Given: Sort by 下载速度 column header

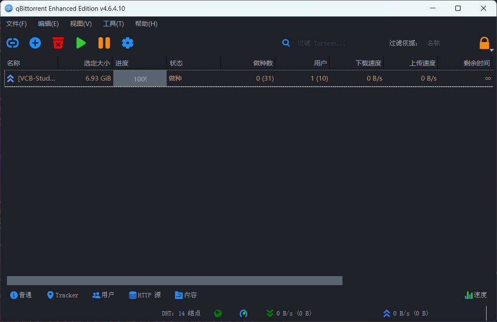Looking at the screenshot, I should [x=356, y=63].
